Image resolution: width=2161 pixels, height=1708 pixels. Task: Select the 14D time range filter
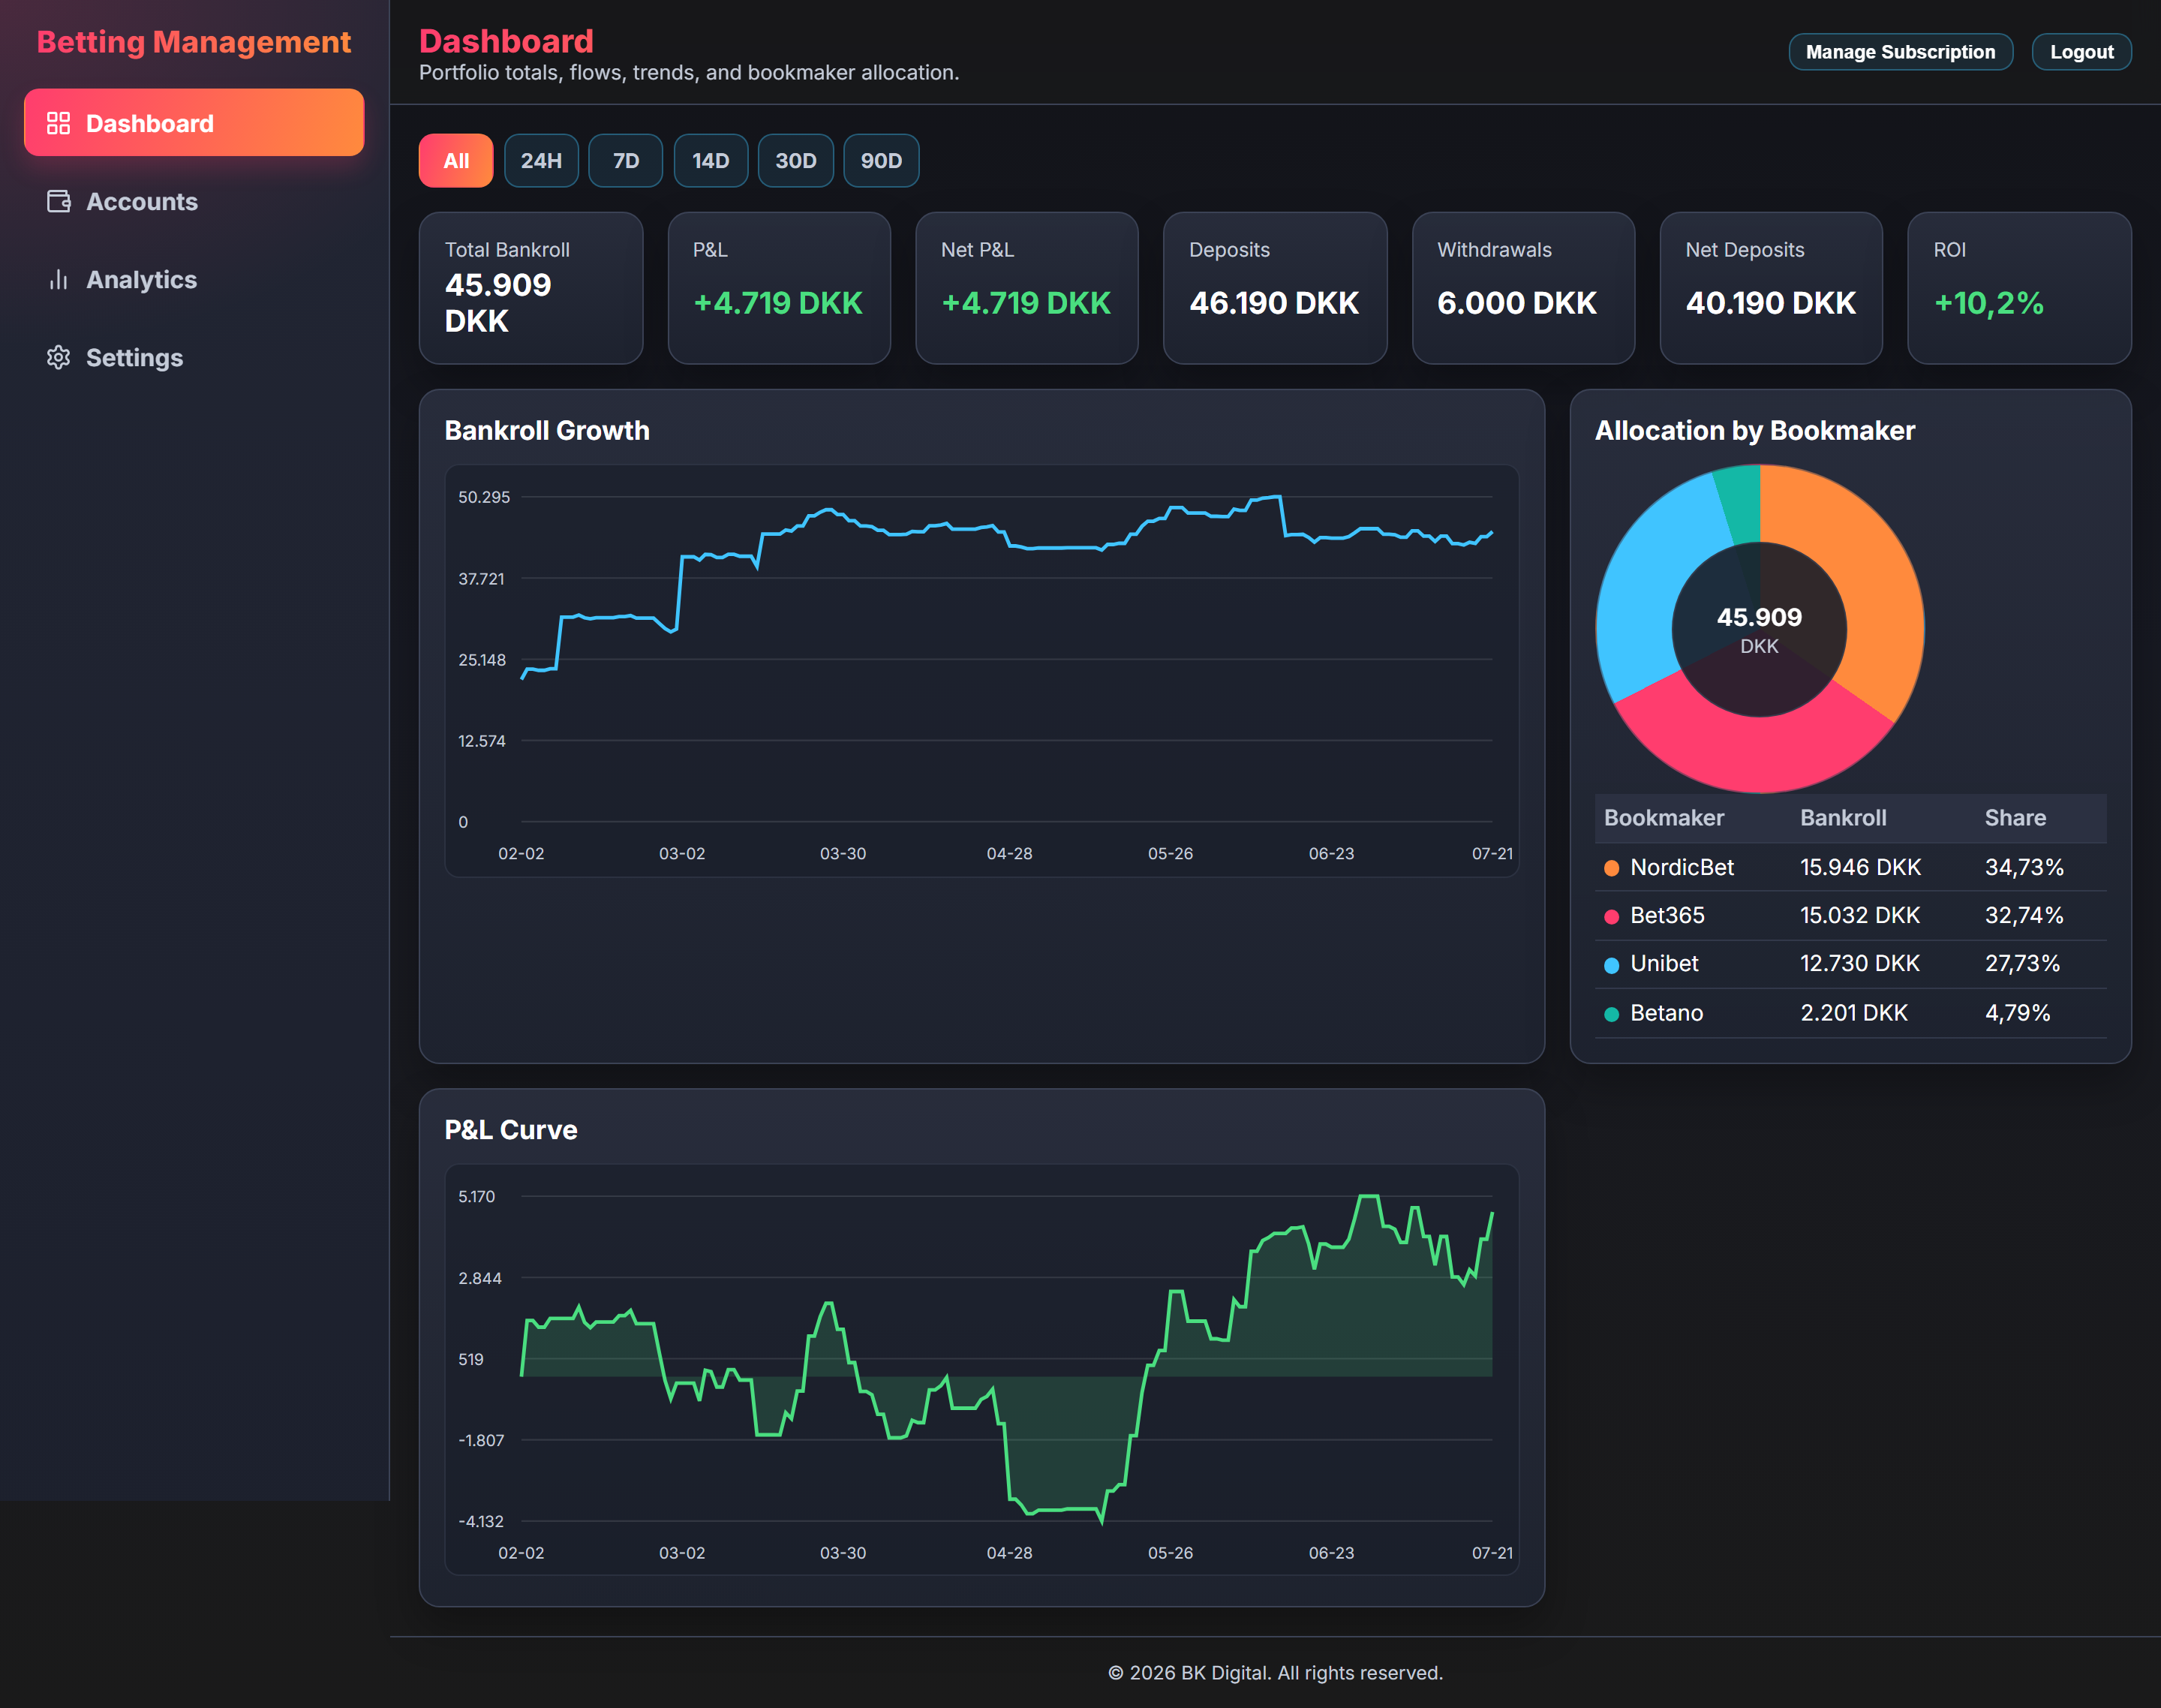(x=711, y=160)
